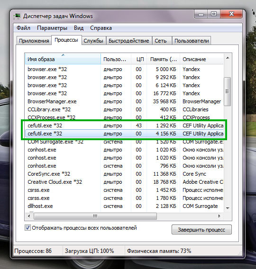Click the vertical scrollbar up arrow
Screen dimensions: 256x269
point(228,58)
